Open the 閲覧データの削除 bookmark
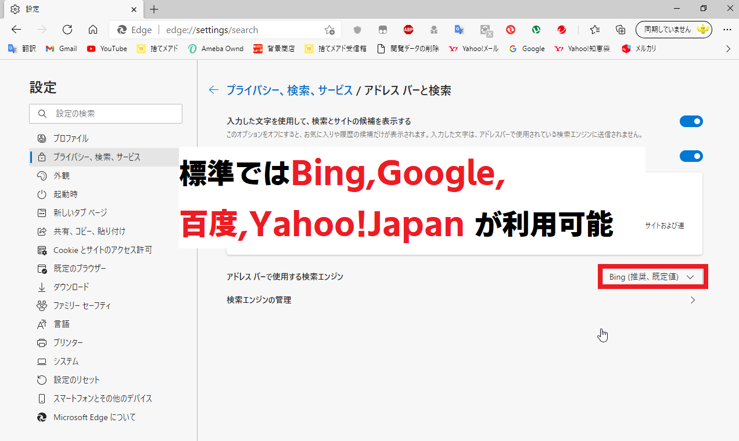739x441 pixels. tap(408, 49)
